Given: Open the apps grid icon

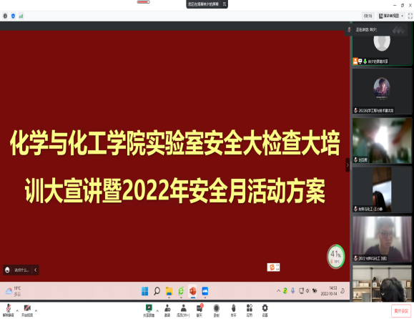Looking at the screenshot, I should (x=250, y=310).
